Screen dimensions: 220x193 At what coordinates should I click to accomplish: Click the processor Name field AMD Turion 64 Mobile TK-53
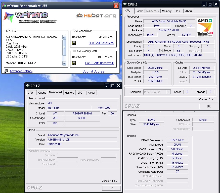169,21
